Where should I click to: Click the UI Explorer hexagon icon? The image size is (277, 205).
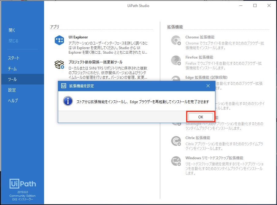(59, 40)
